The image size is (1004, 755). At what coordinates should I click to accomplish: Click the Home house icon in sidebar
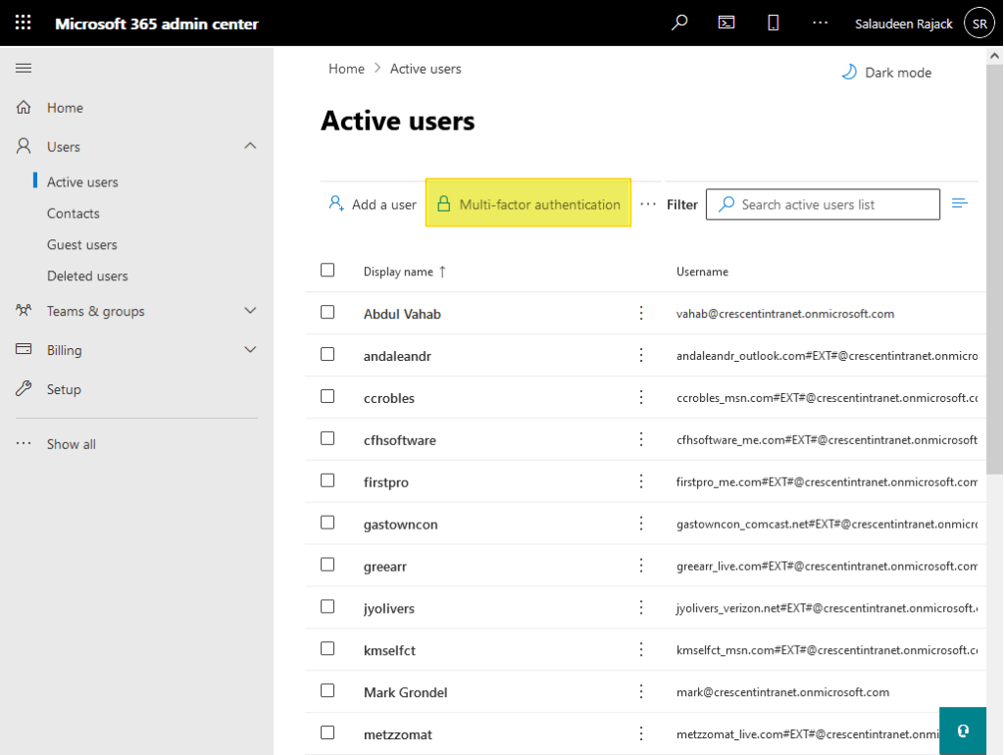[24, 107]
